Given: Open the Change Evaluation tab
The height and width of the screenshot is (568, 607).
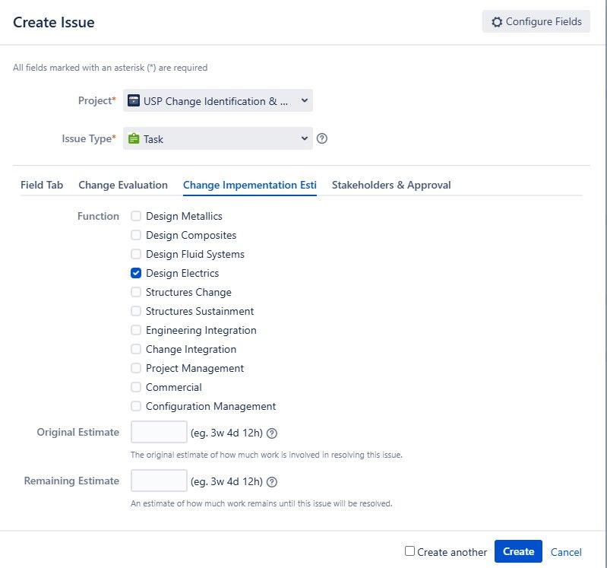Looking at the screenshot, I should (x=123, y=186).
